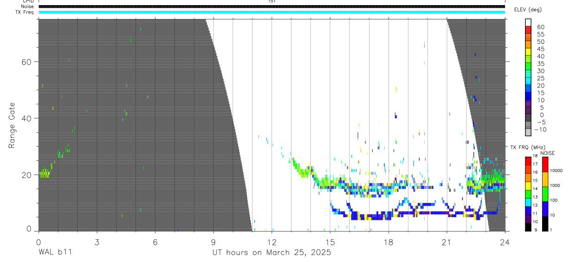The image size is (568, 262).
Task: Click the black Noise strip above plot
Action: coord(272,6)
